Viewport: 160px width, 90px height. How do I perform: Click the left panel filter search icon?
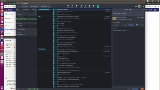click(x=35, y=12)
